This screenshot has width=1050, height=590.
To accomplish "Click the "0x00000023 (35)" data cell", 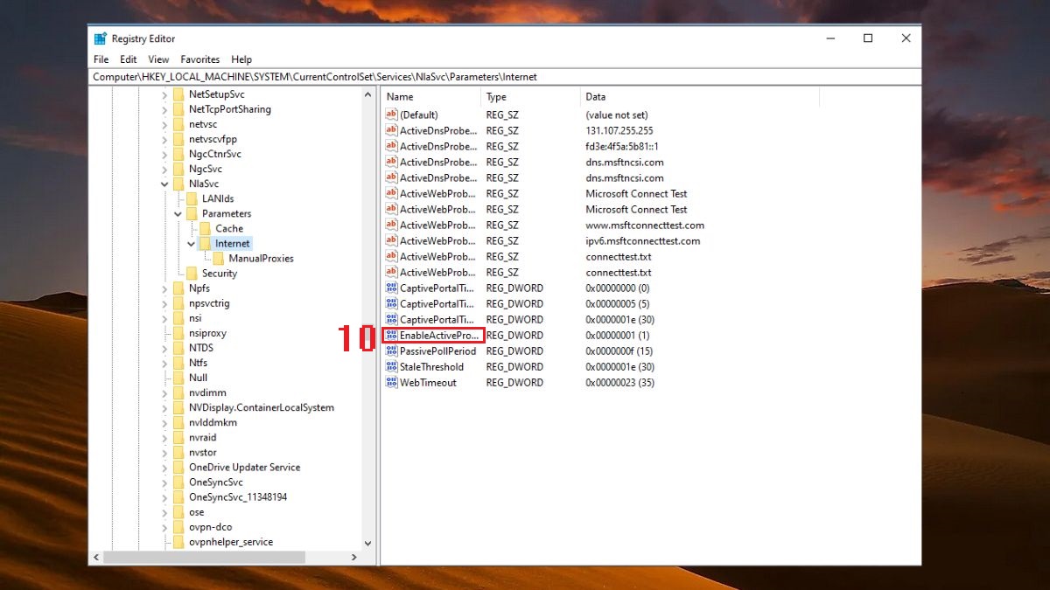I will [x=620, y=382].
